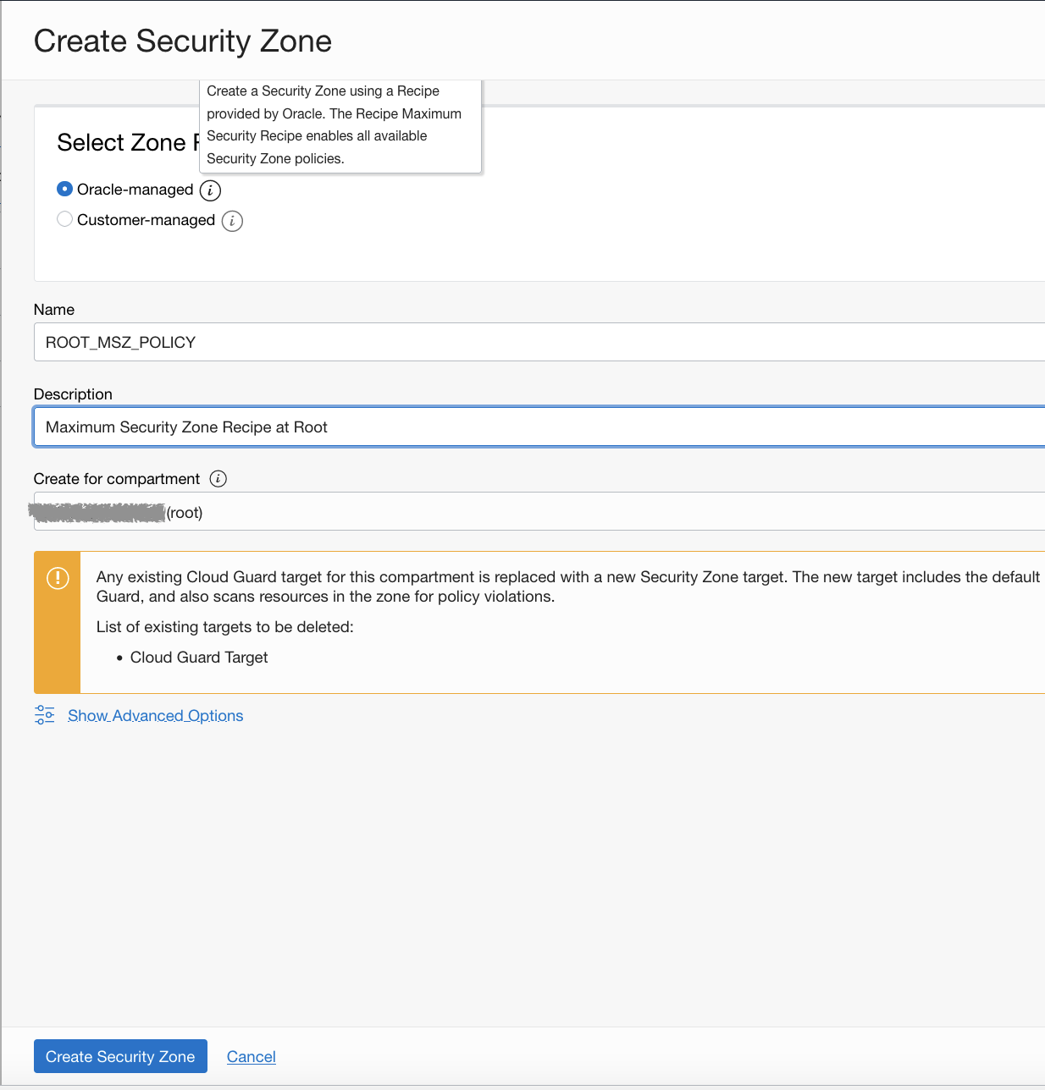Screen dimensions: 1045x1090
Task: Click the Name field showing ROOT_MSZ_POLICY
Action: 339,342
